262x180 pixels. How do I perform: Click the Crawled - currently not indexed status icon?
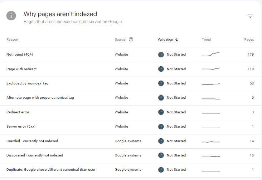tap(161, 141)
